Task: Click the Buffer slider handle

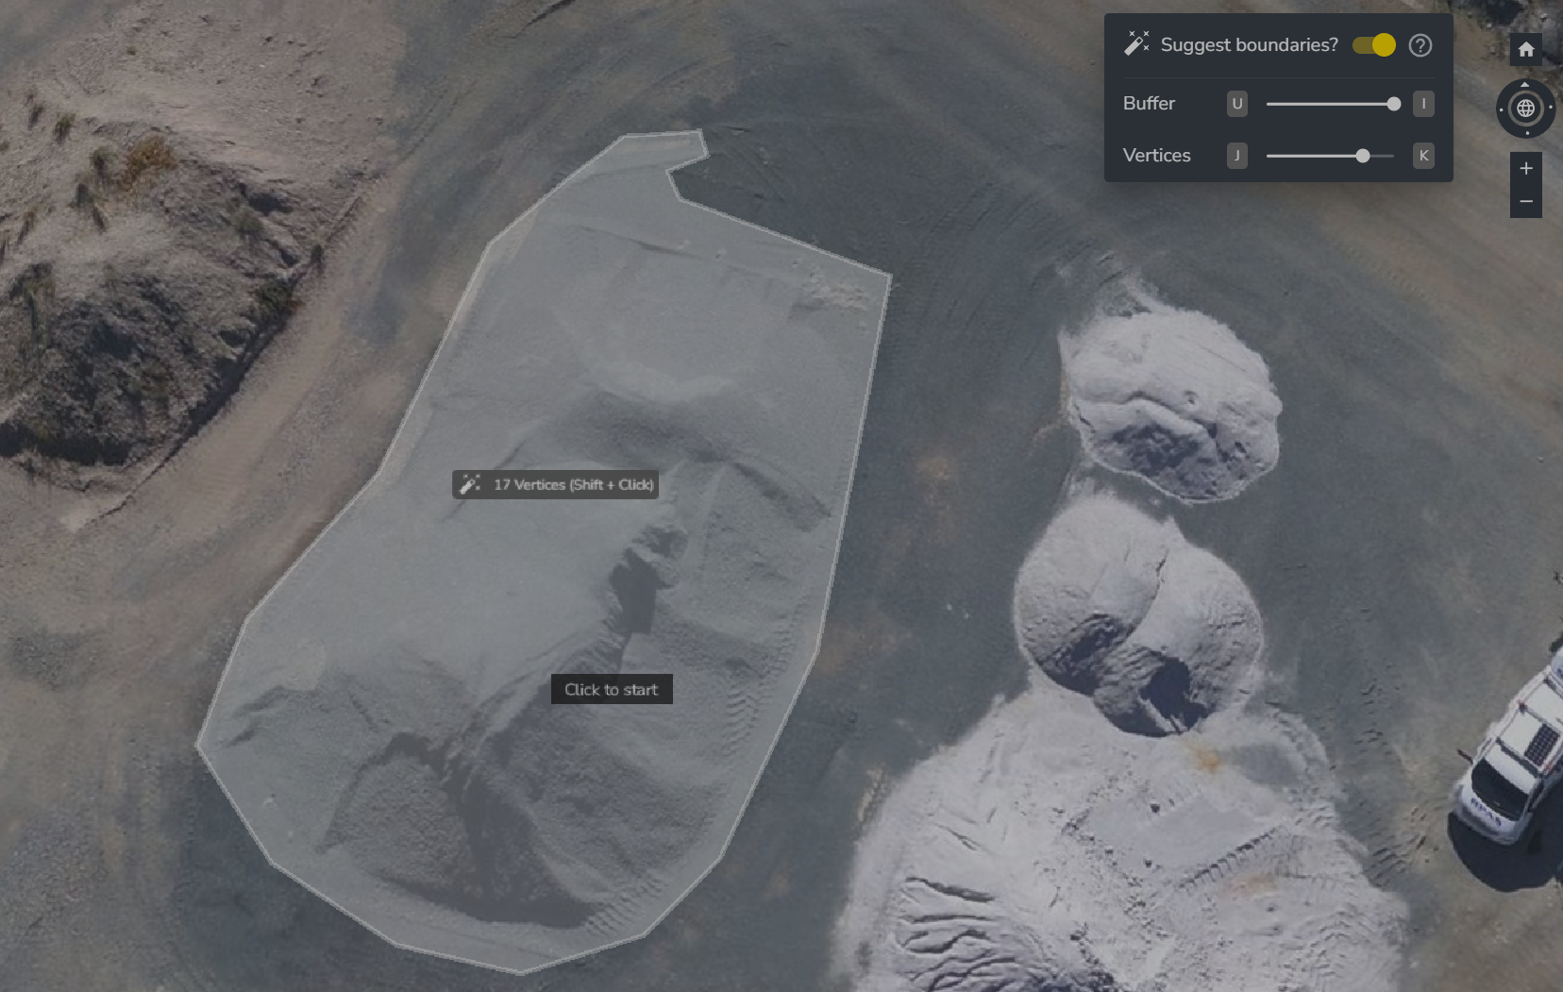Action: click(x=1393, y=104)
